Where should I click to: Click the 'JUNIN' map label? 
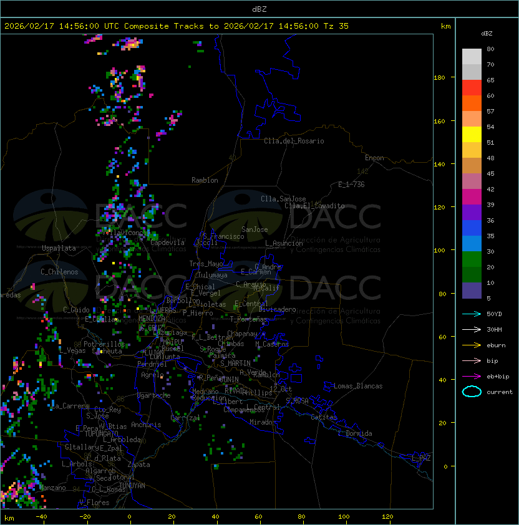[229, 379]
